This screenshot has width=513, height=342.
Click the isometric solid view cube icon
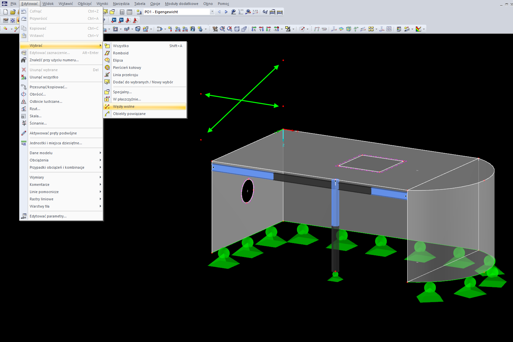138,29
